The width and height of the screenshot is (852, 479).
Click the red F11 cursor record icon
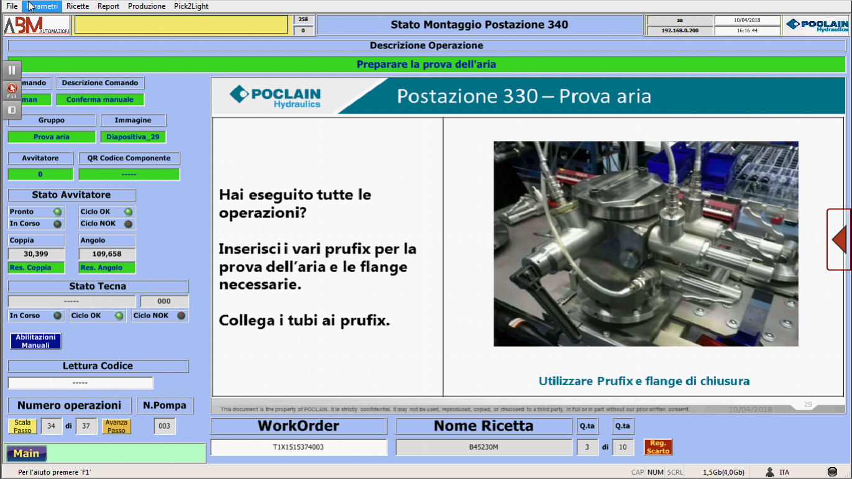pyautogui.click(x=12, y=90)
